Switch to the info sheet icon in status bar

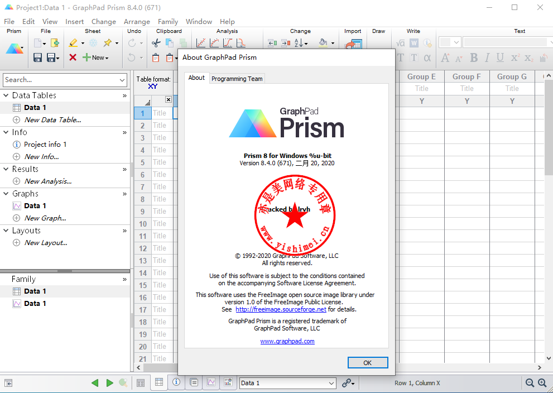point(176,382)
